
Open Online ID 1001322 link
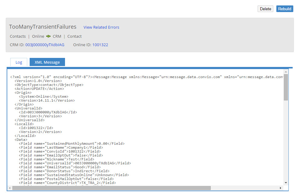point(100,45)
